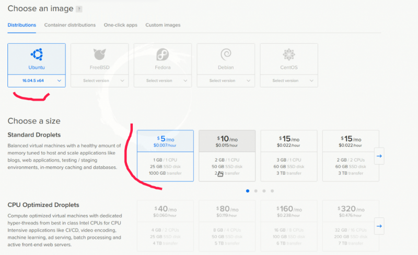Click the next arrow for CPU Optimized Droplets
Image resolution: width=418 pixels, height=255 pixels.
(379, 226)
